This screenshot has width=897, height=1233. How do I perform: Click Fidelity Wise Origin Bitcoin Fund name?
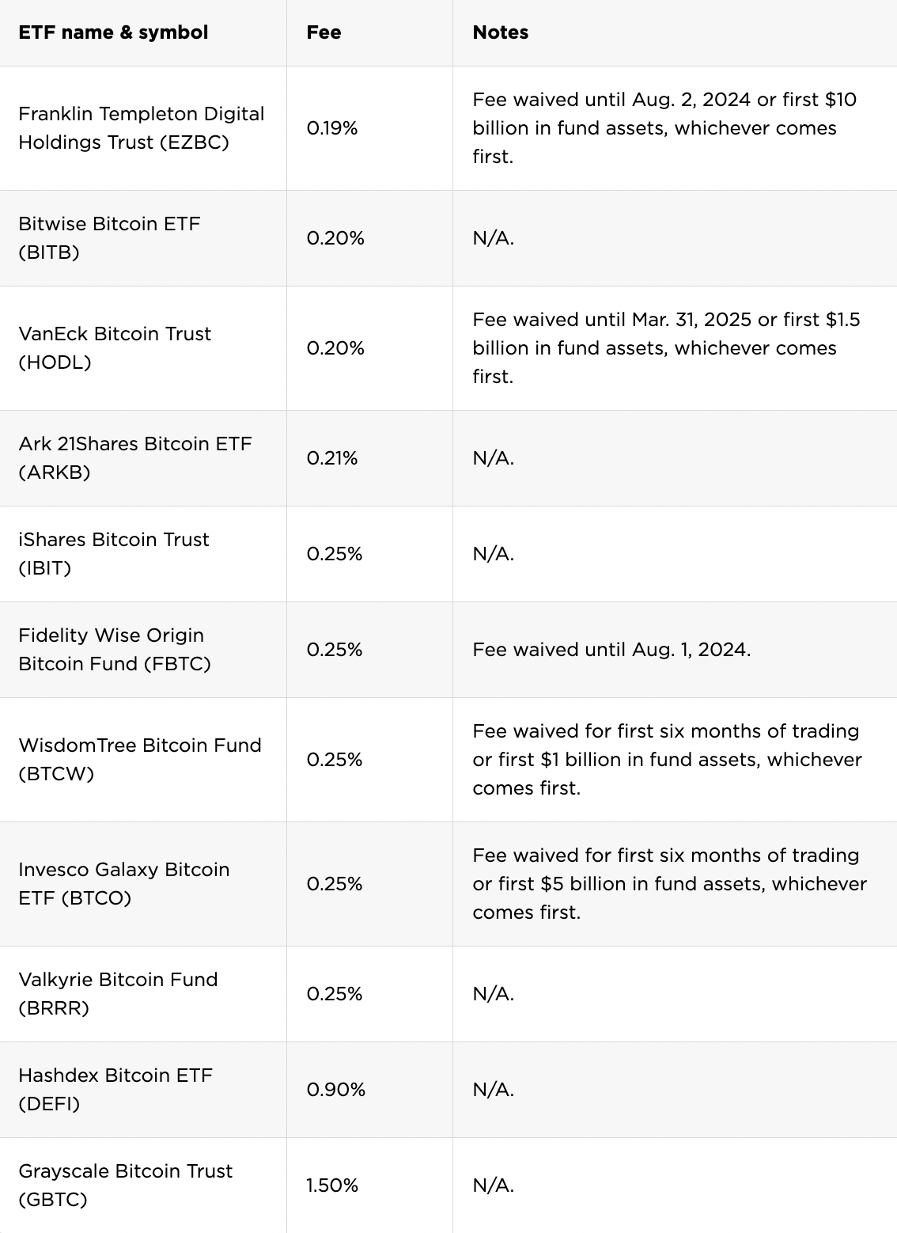[x=115, y=650]
